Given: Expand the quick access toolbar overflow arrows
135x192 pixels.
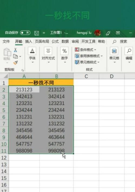Looking at the screenshot, I should [x=44, y=33].
